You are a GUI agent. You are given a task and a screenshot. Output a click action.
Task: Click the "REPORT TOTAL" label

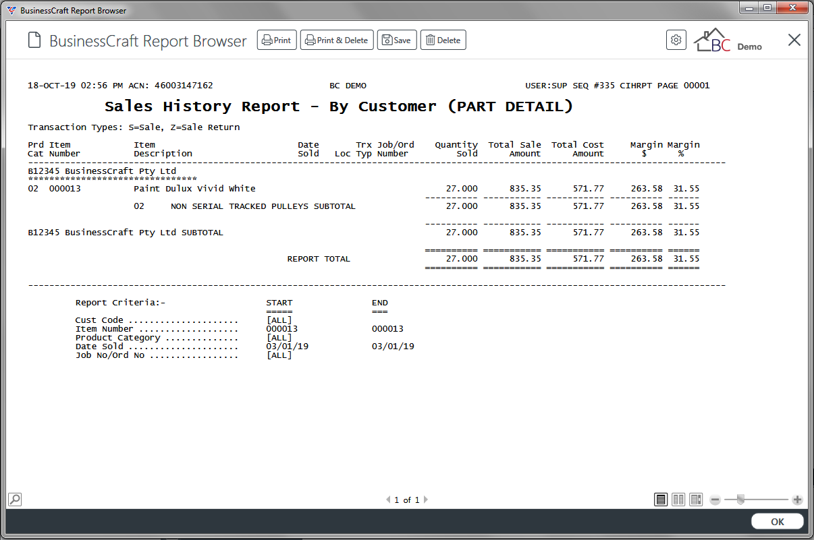(x=319, y=259)
